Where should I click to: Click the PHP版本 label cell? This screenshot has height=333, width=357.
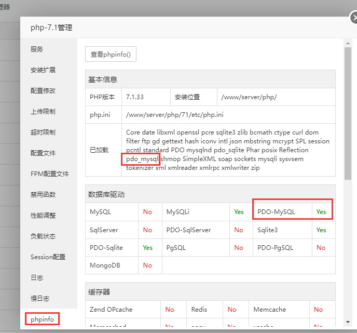click(102, 97)
